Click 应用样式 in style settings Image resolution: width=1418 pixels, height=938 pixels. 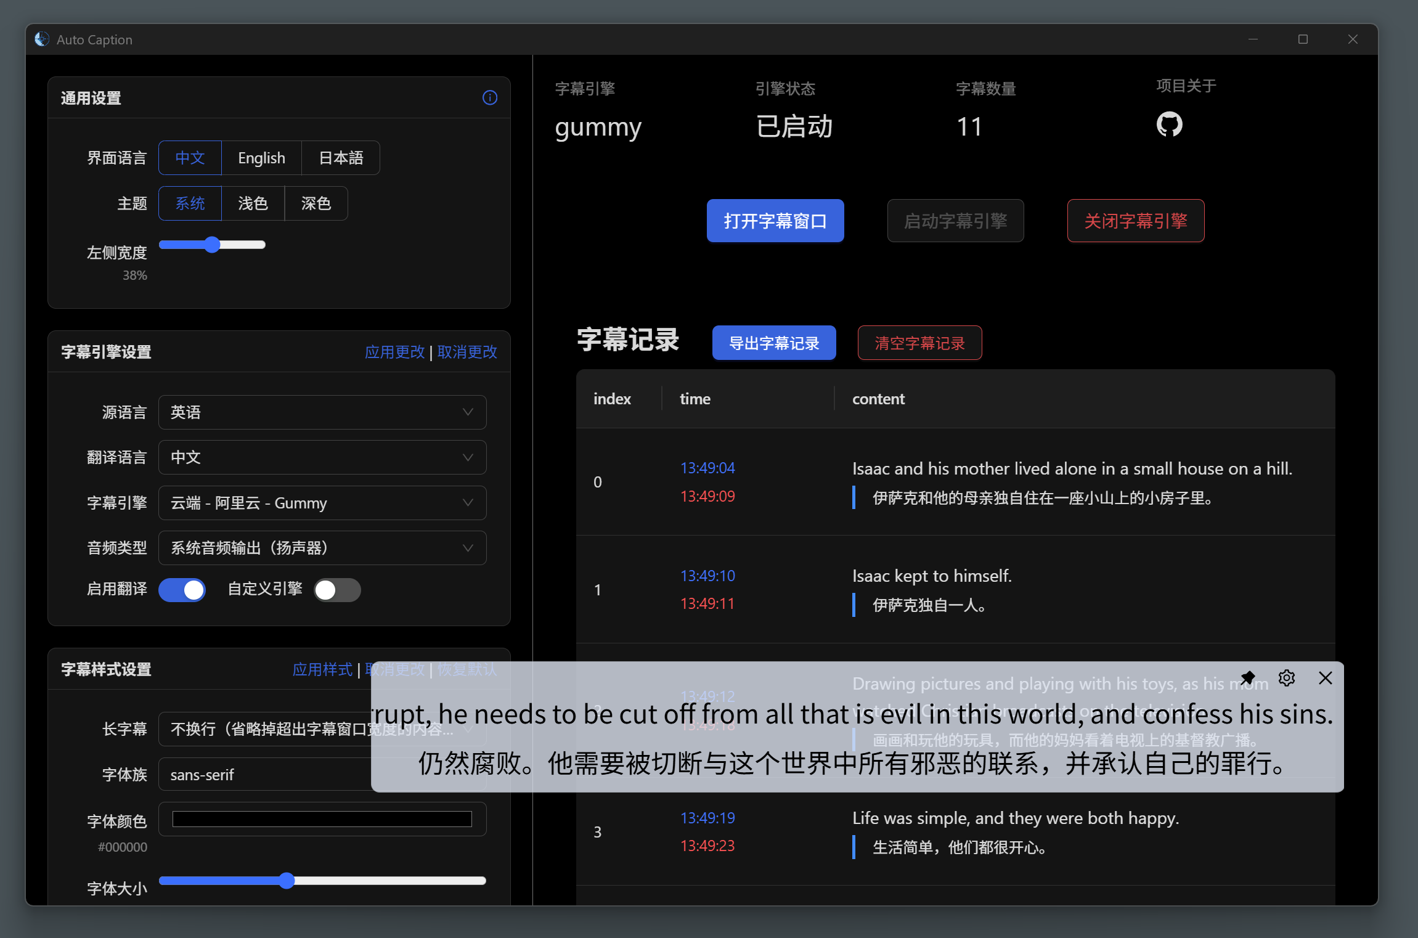click(x=322, y=669)
